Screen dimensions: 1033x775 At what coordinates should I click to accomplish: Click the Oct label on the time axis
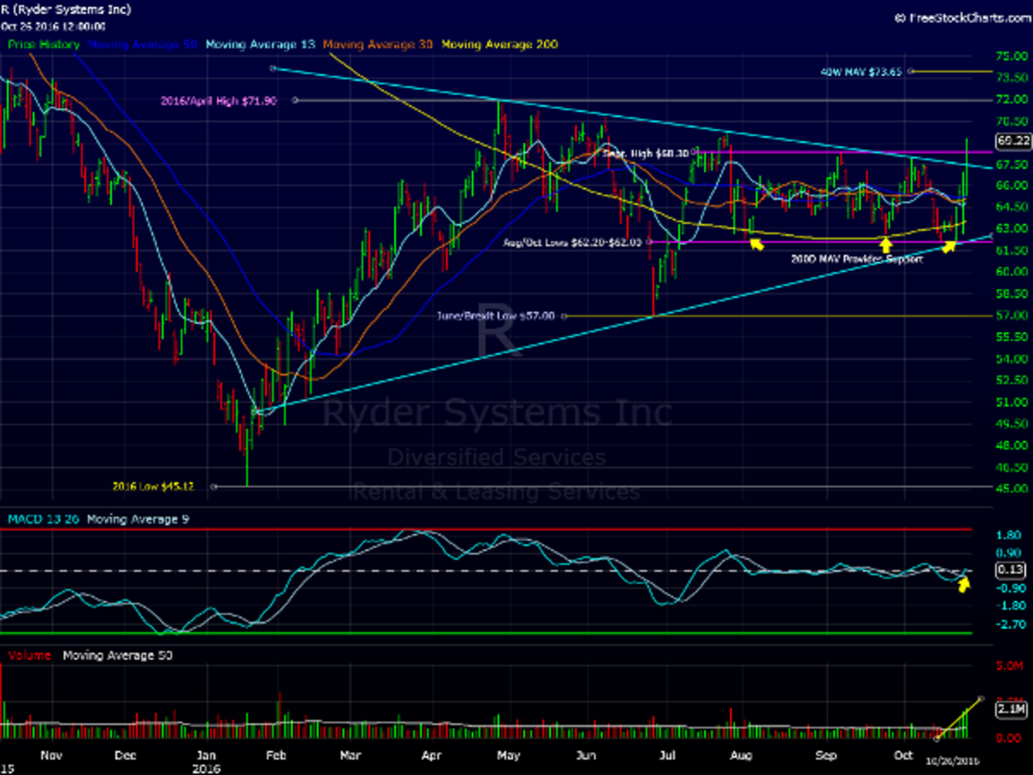(x=904, y=754)
